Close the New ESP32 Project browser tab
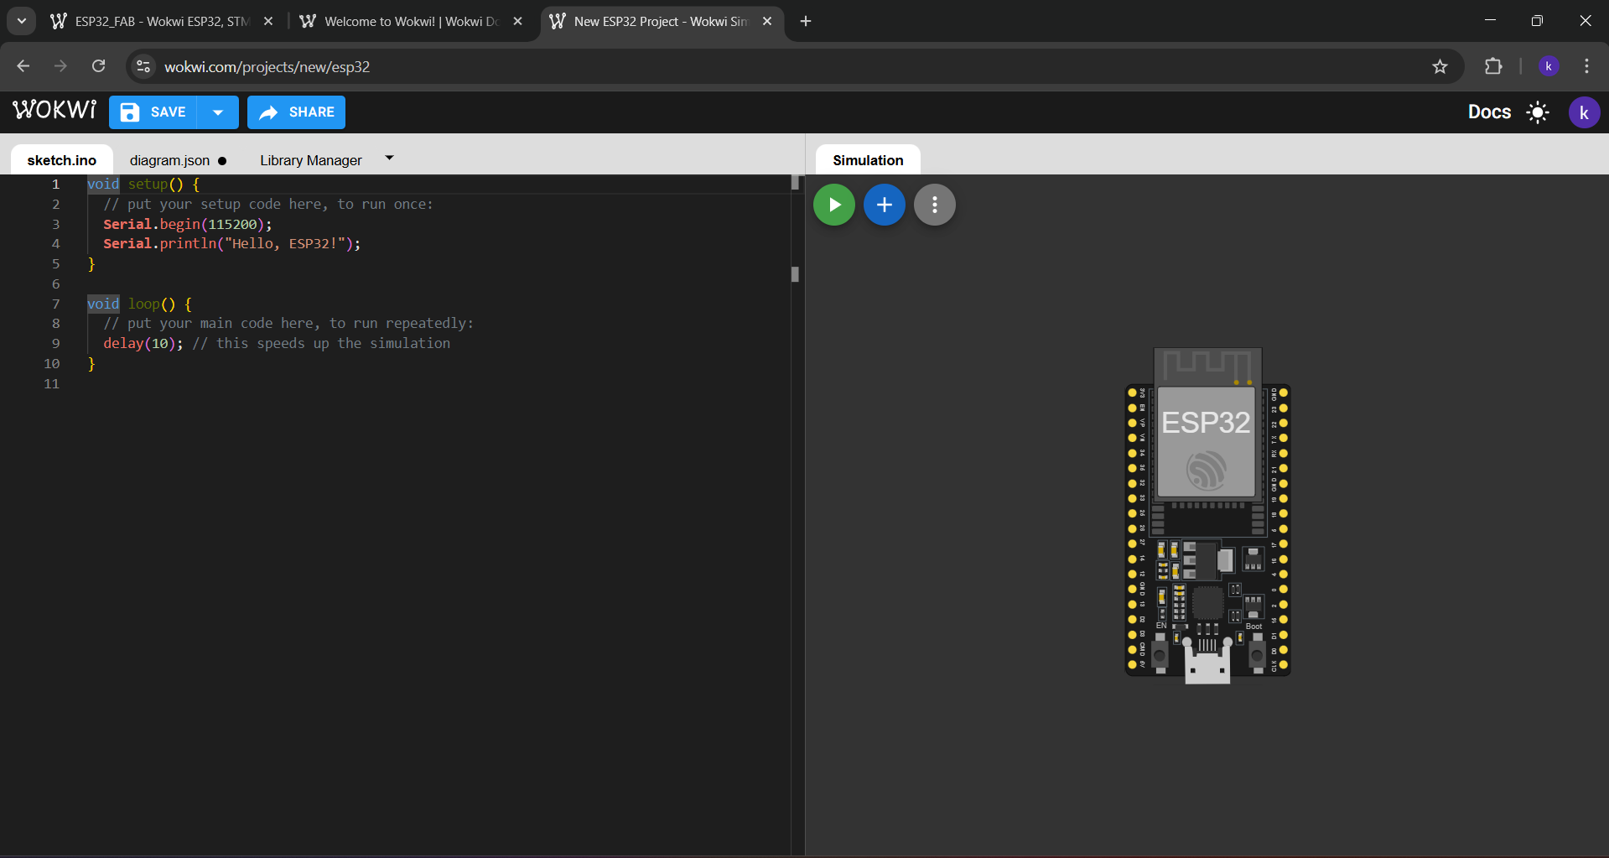Viewport: 1609px width, 858px height. click(x=767, y=21)
